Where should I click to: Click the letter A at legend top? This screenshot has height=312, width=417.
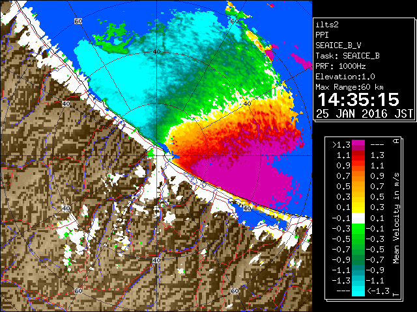pyautogui.click(x=396, y=141)
